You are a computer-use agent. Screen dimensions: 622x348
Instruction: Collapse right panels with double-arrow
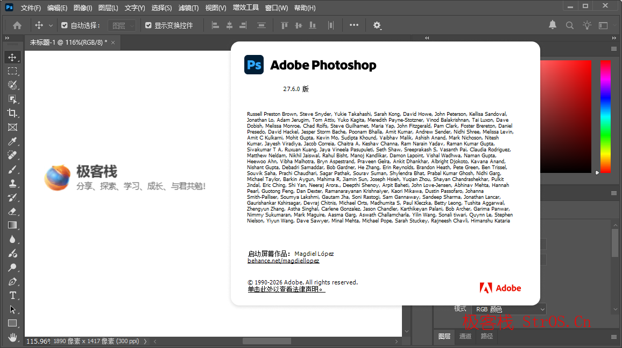tap(614, 38)
